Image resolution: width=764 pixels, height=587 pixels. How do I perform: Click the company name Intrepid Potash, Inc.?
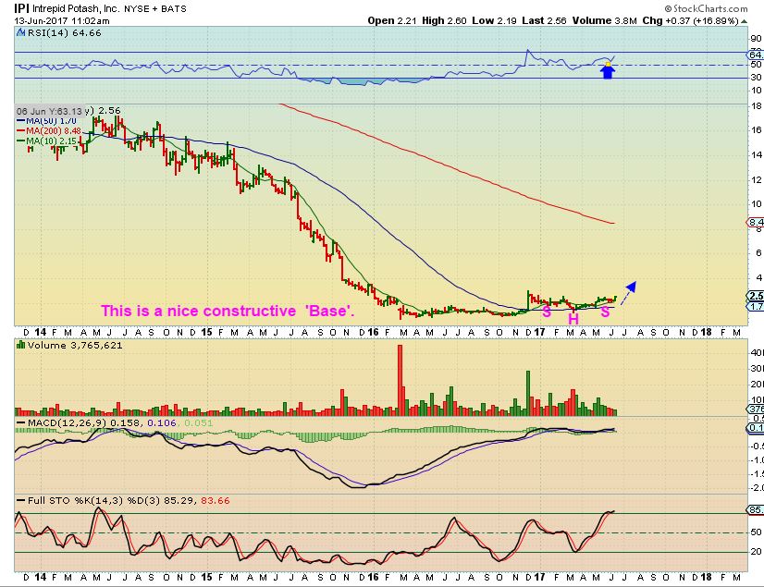pos(76,8)
